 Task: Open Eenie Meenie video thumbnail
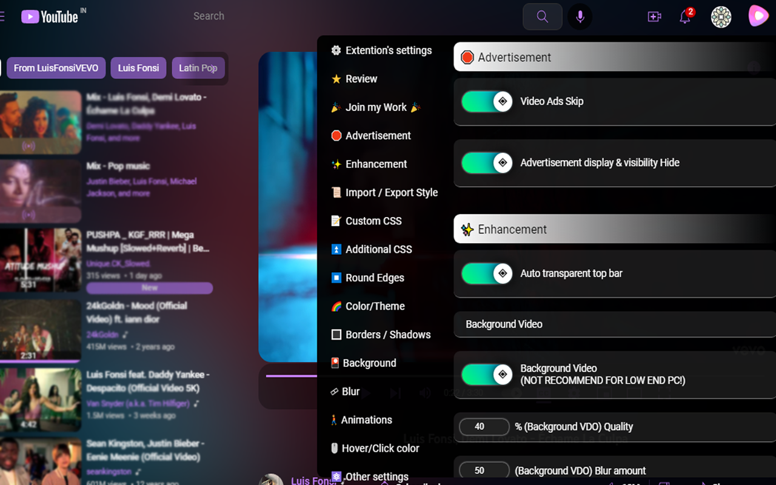tap(40, 461)
